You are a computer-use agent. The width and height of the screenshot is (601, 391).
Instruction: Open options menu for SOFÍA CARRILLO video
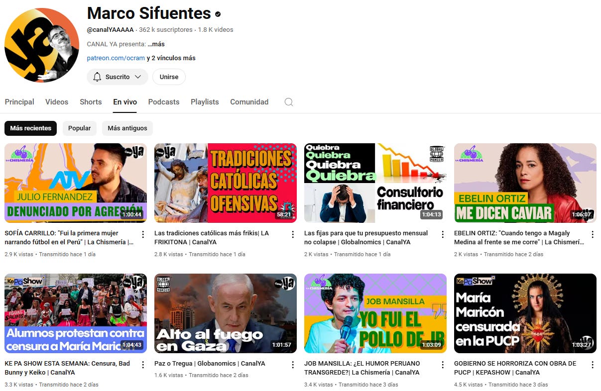(143, 234)
